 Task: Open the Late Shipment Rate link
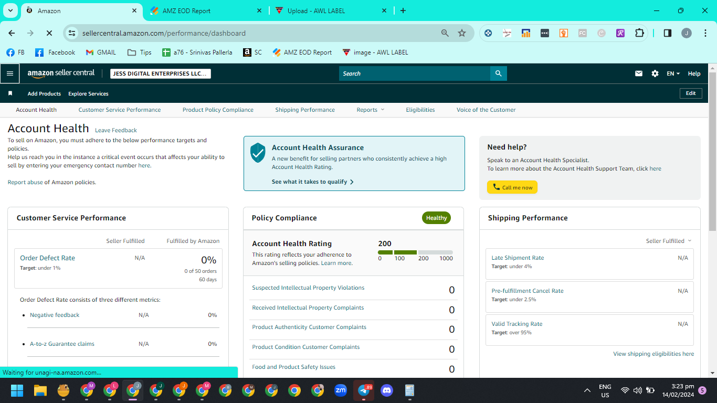(518, 258)
